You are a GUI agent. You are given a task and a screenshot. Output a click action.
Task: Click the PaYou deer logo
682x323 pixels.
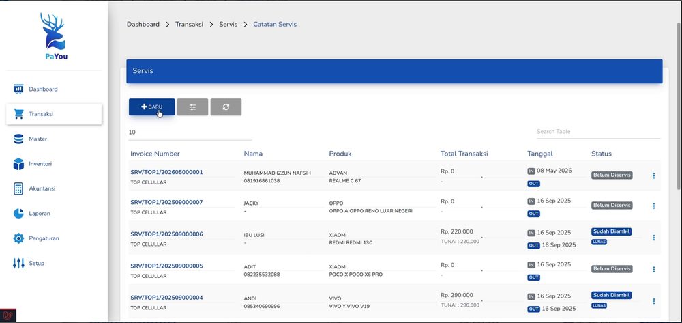tap(54, 36)
